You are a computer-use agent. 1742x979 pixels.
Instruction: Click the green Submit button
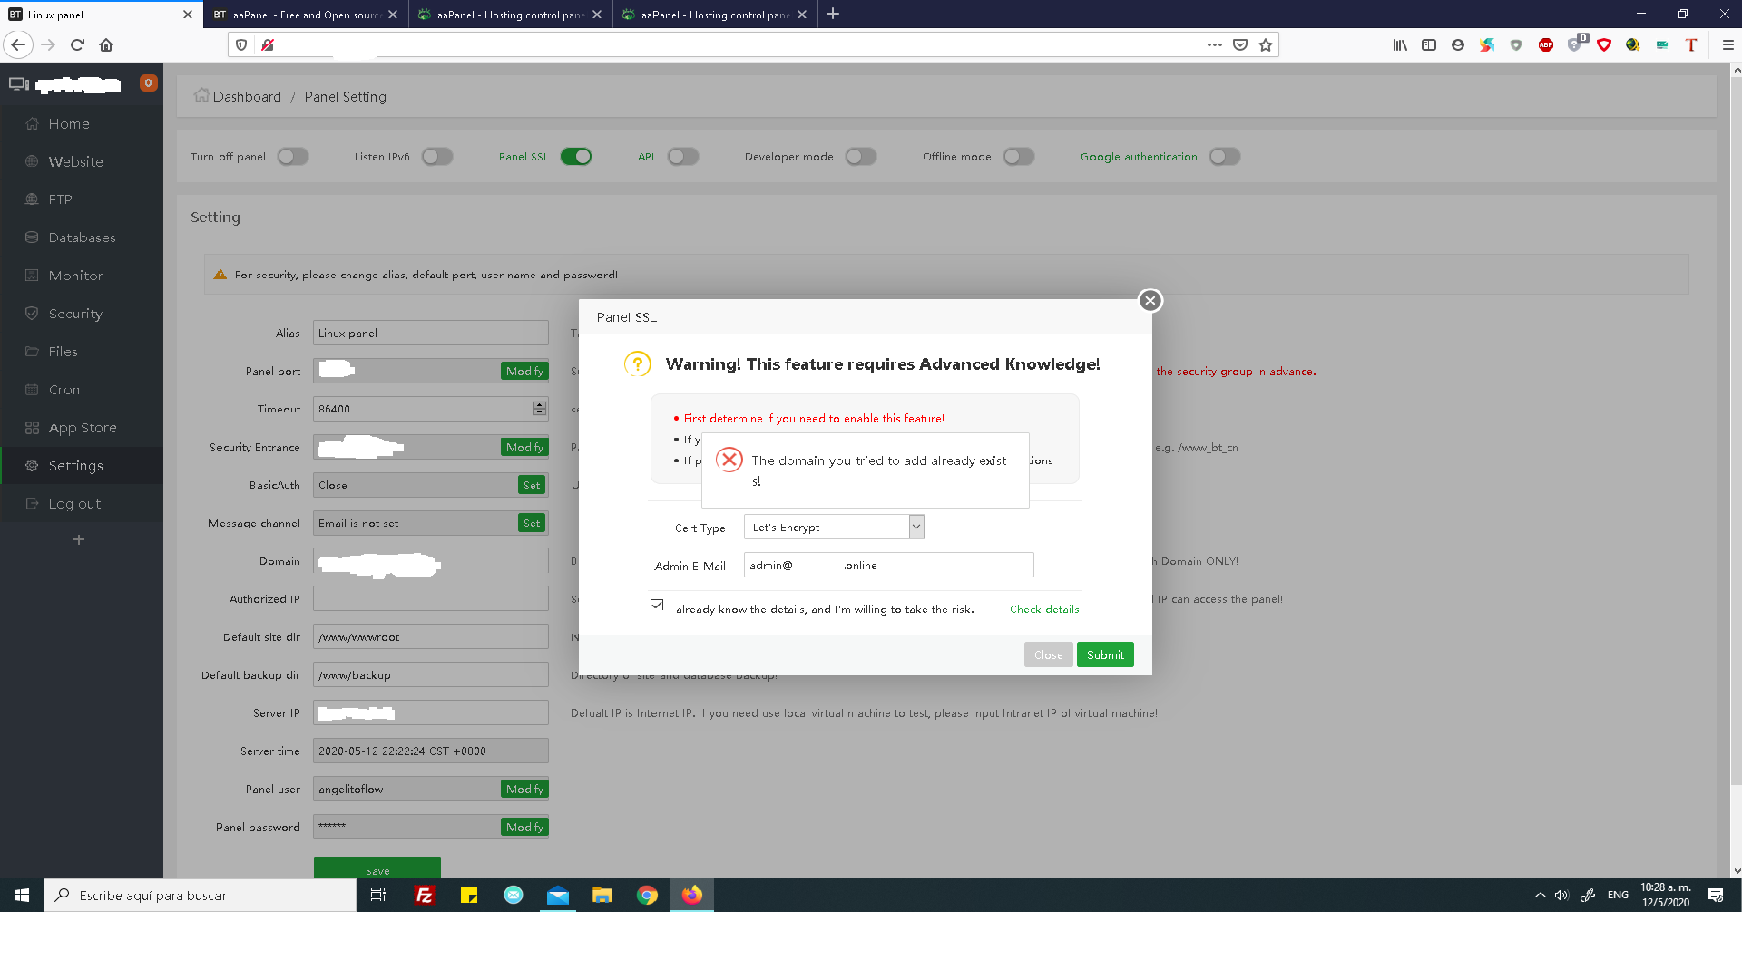point(1104,654)
